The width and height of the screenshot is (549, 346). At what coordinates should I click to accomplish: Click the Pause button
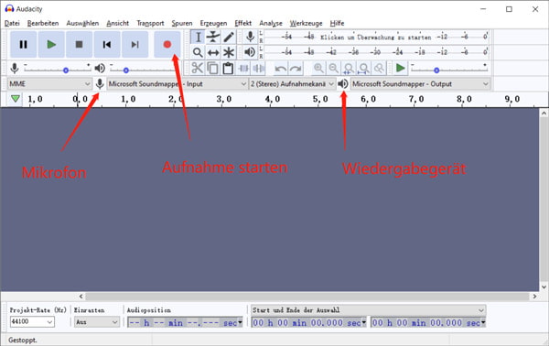coord(23,45)
